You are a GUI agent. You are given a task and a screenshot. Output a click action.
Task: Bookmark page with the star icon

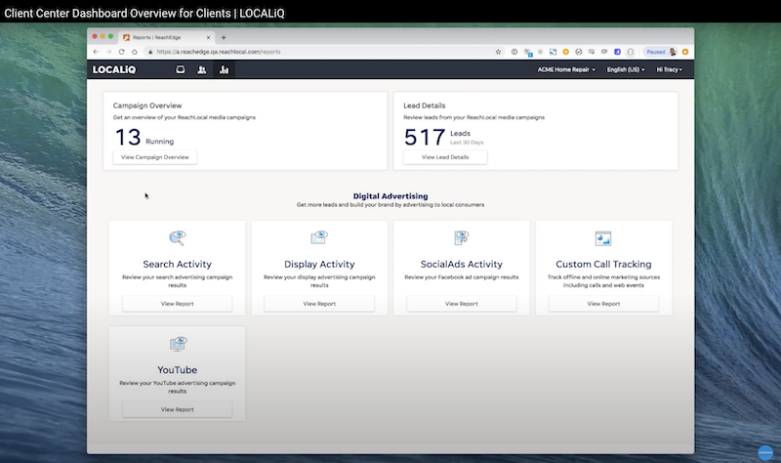[498, 52]
